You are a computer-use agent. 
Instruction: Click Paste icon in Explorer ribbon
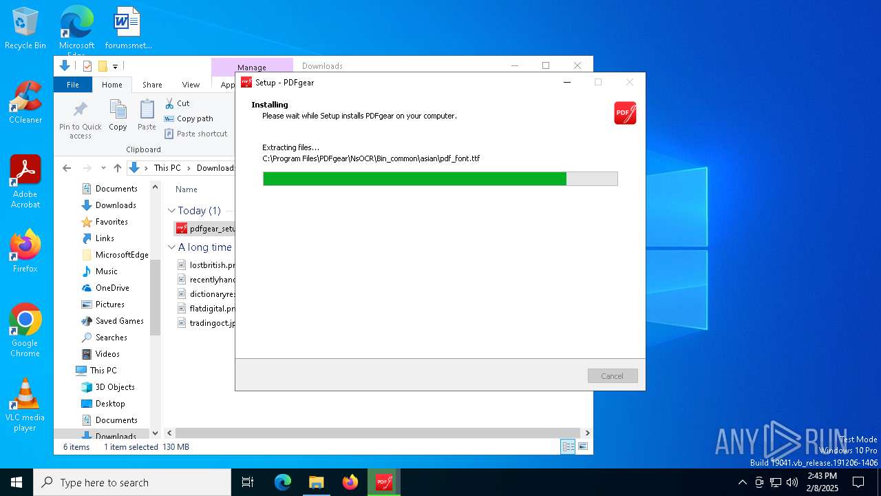click(x=147, y=116)
